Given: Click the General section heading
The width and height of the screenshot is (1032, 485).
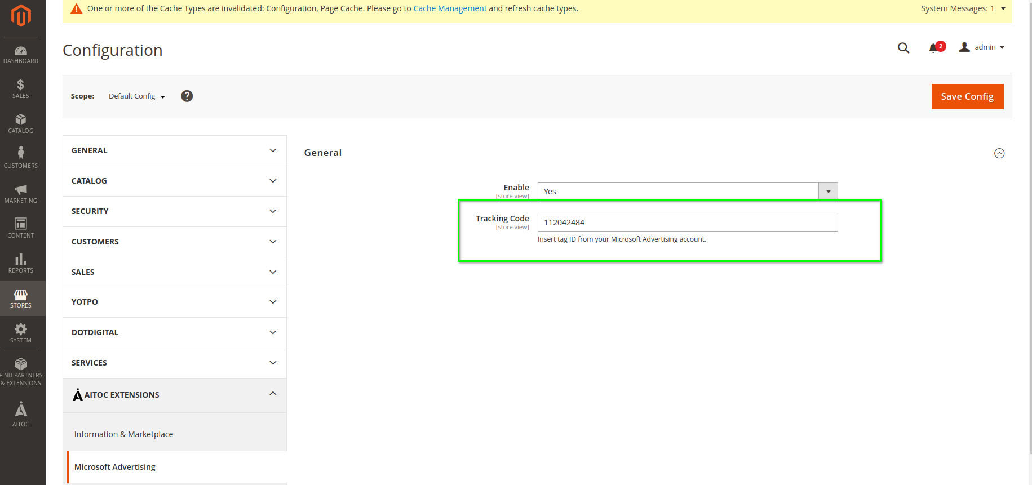Looking at the screenshot, I should tap(323, 153).
